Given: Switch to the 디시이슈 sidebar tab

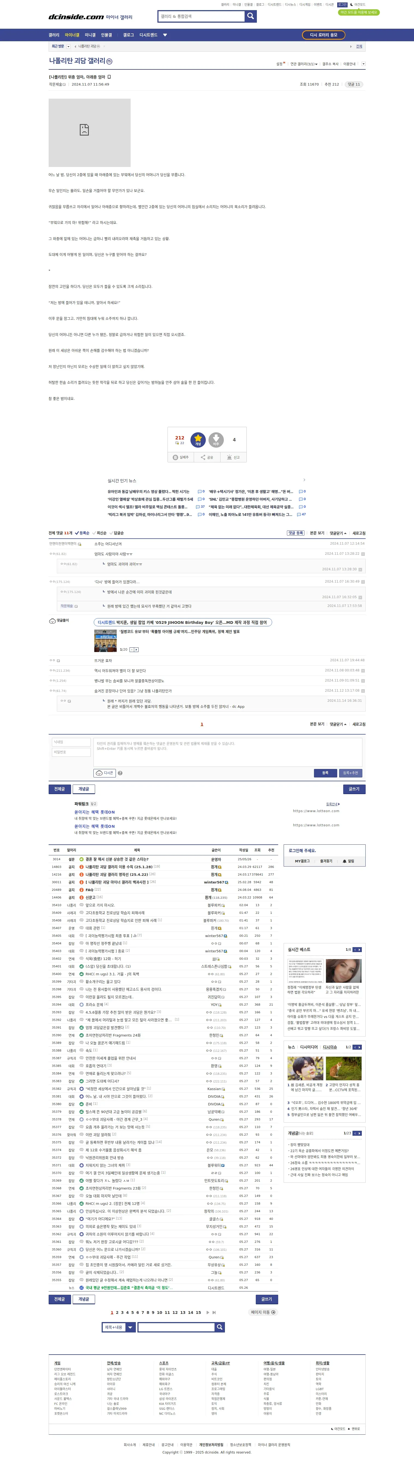Looking at the screenshot, I should coord(330,1047).
